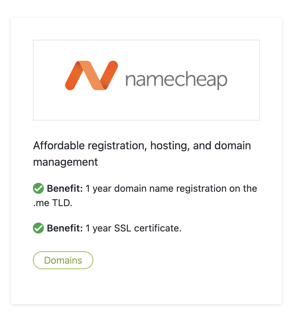Click the '1 year SSL certificate' benefit text
The height and width of the screenshot is (315, 292).
pyautogui.click(x=134, y=228)
